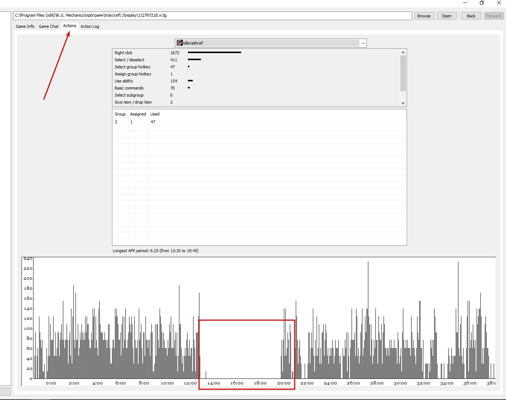The height and width of the screenshot is (400, 506).
Task: Click the action list scroll-up arrow
Action: click(x=403, y=52)
